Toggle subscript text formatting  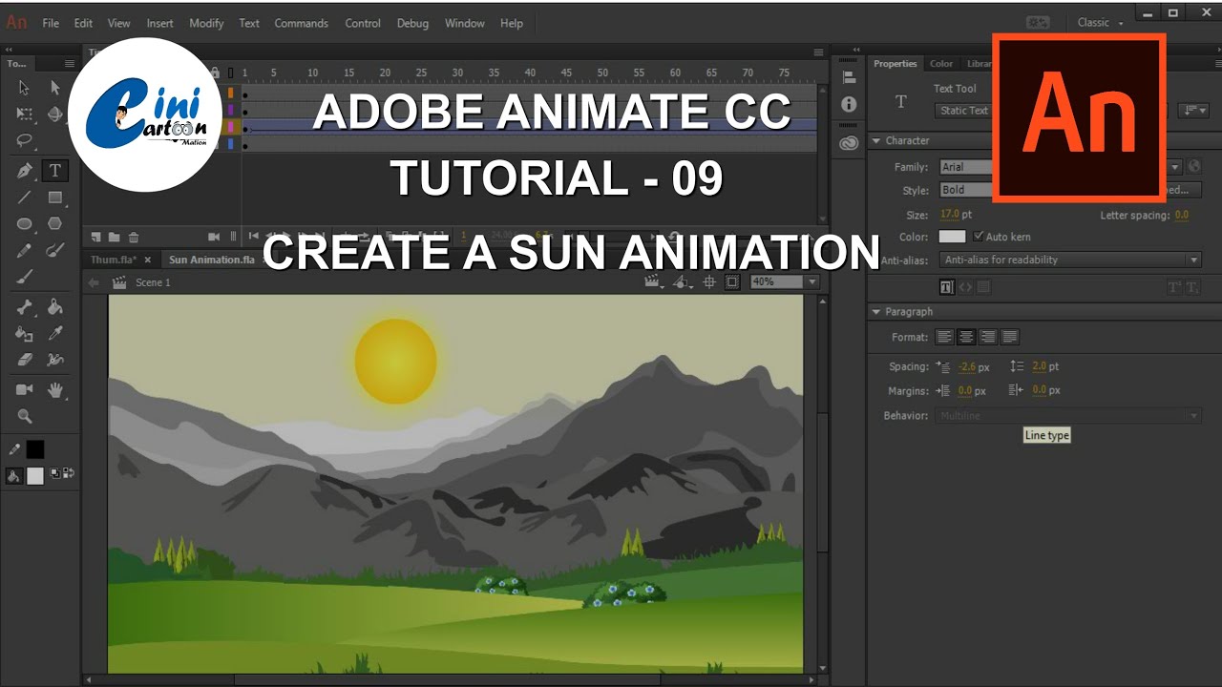tap(1192, 286)
